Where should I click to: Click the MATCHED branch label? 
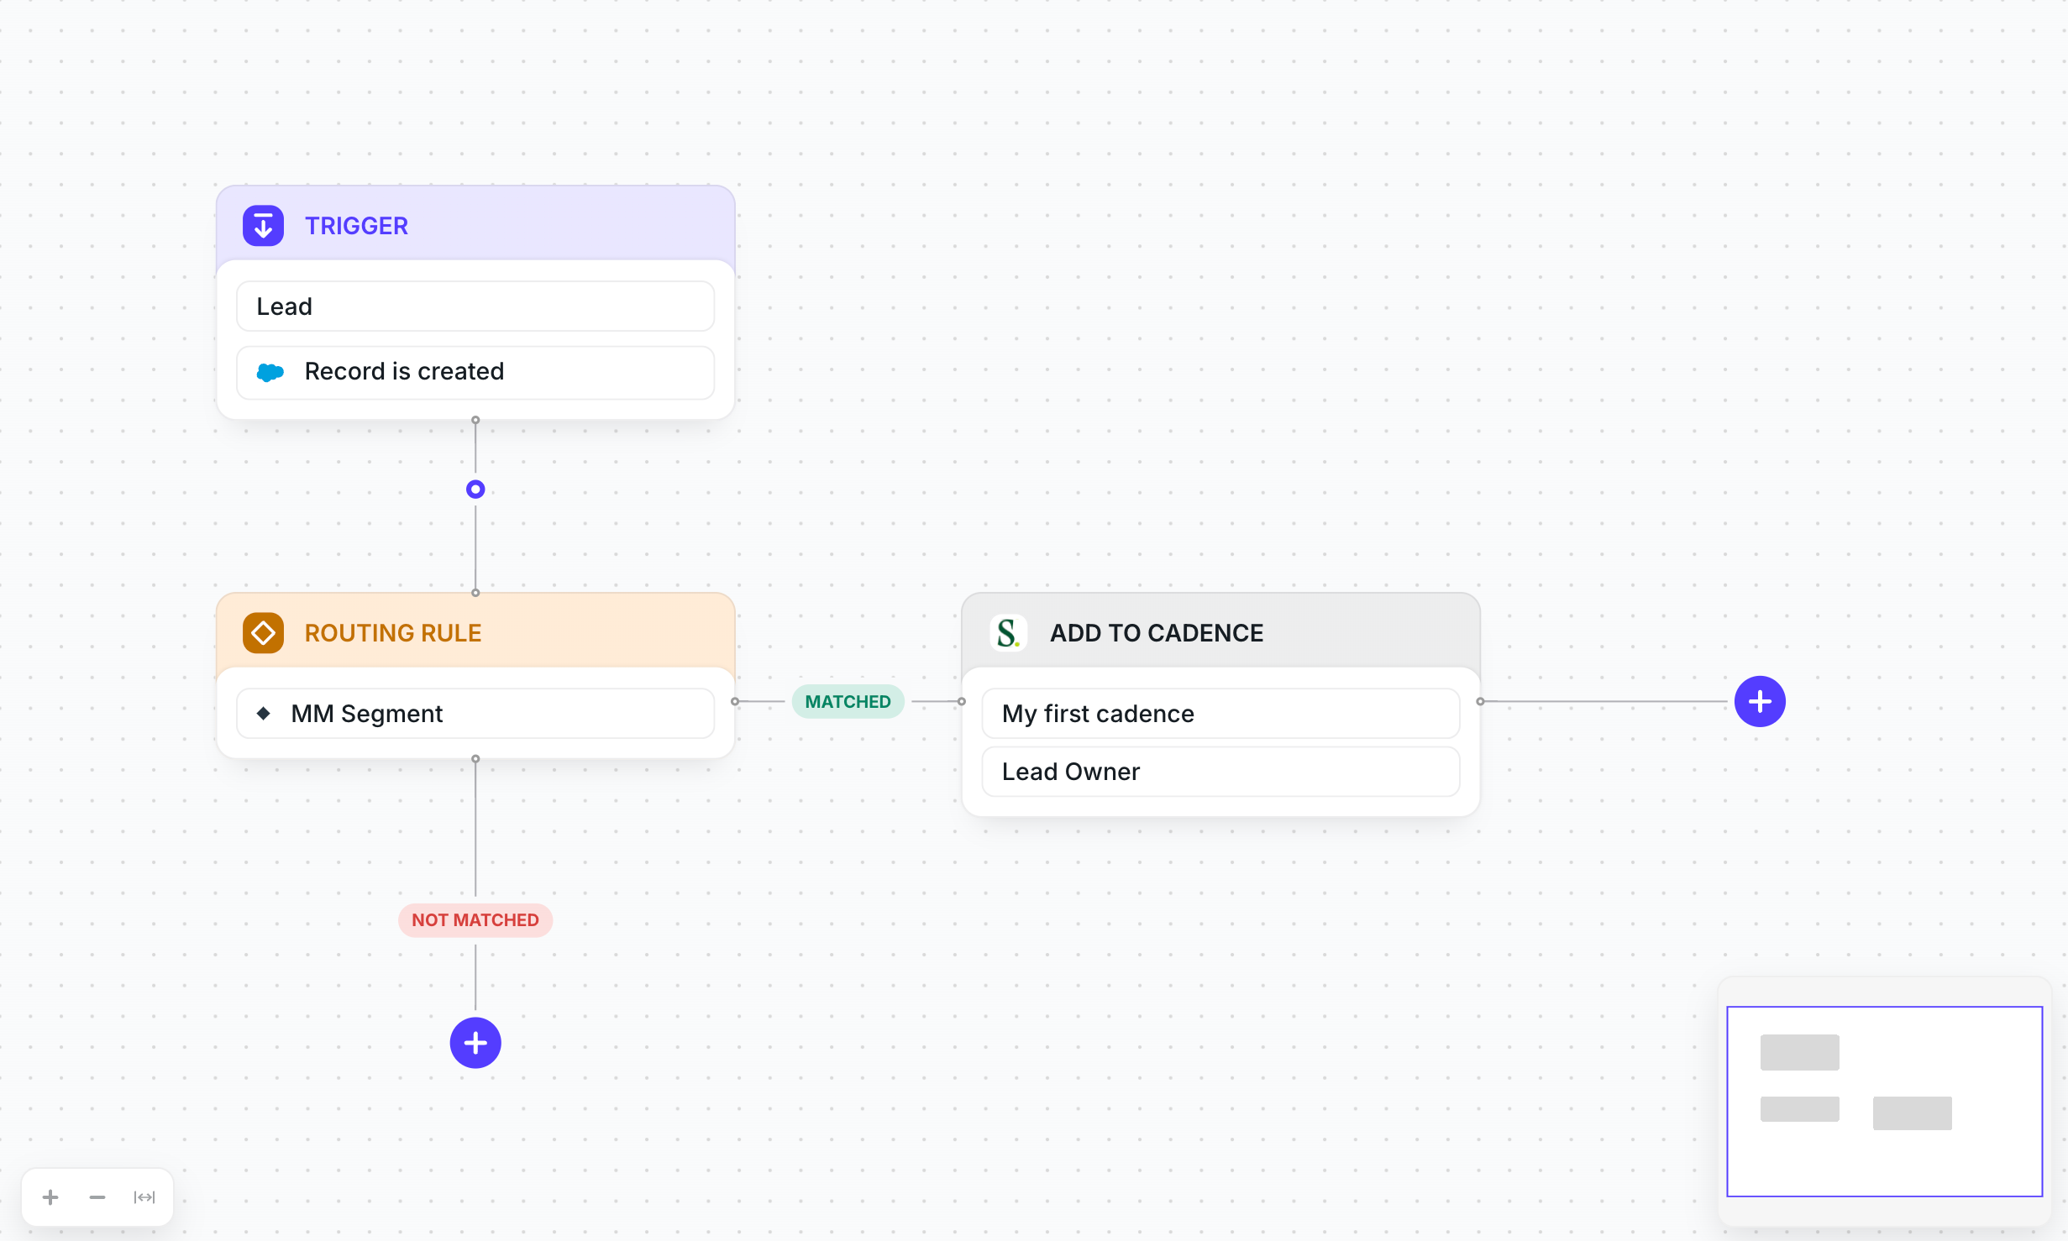tap(848, 701)
